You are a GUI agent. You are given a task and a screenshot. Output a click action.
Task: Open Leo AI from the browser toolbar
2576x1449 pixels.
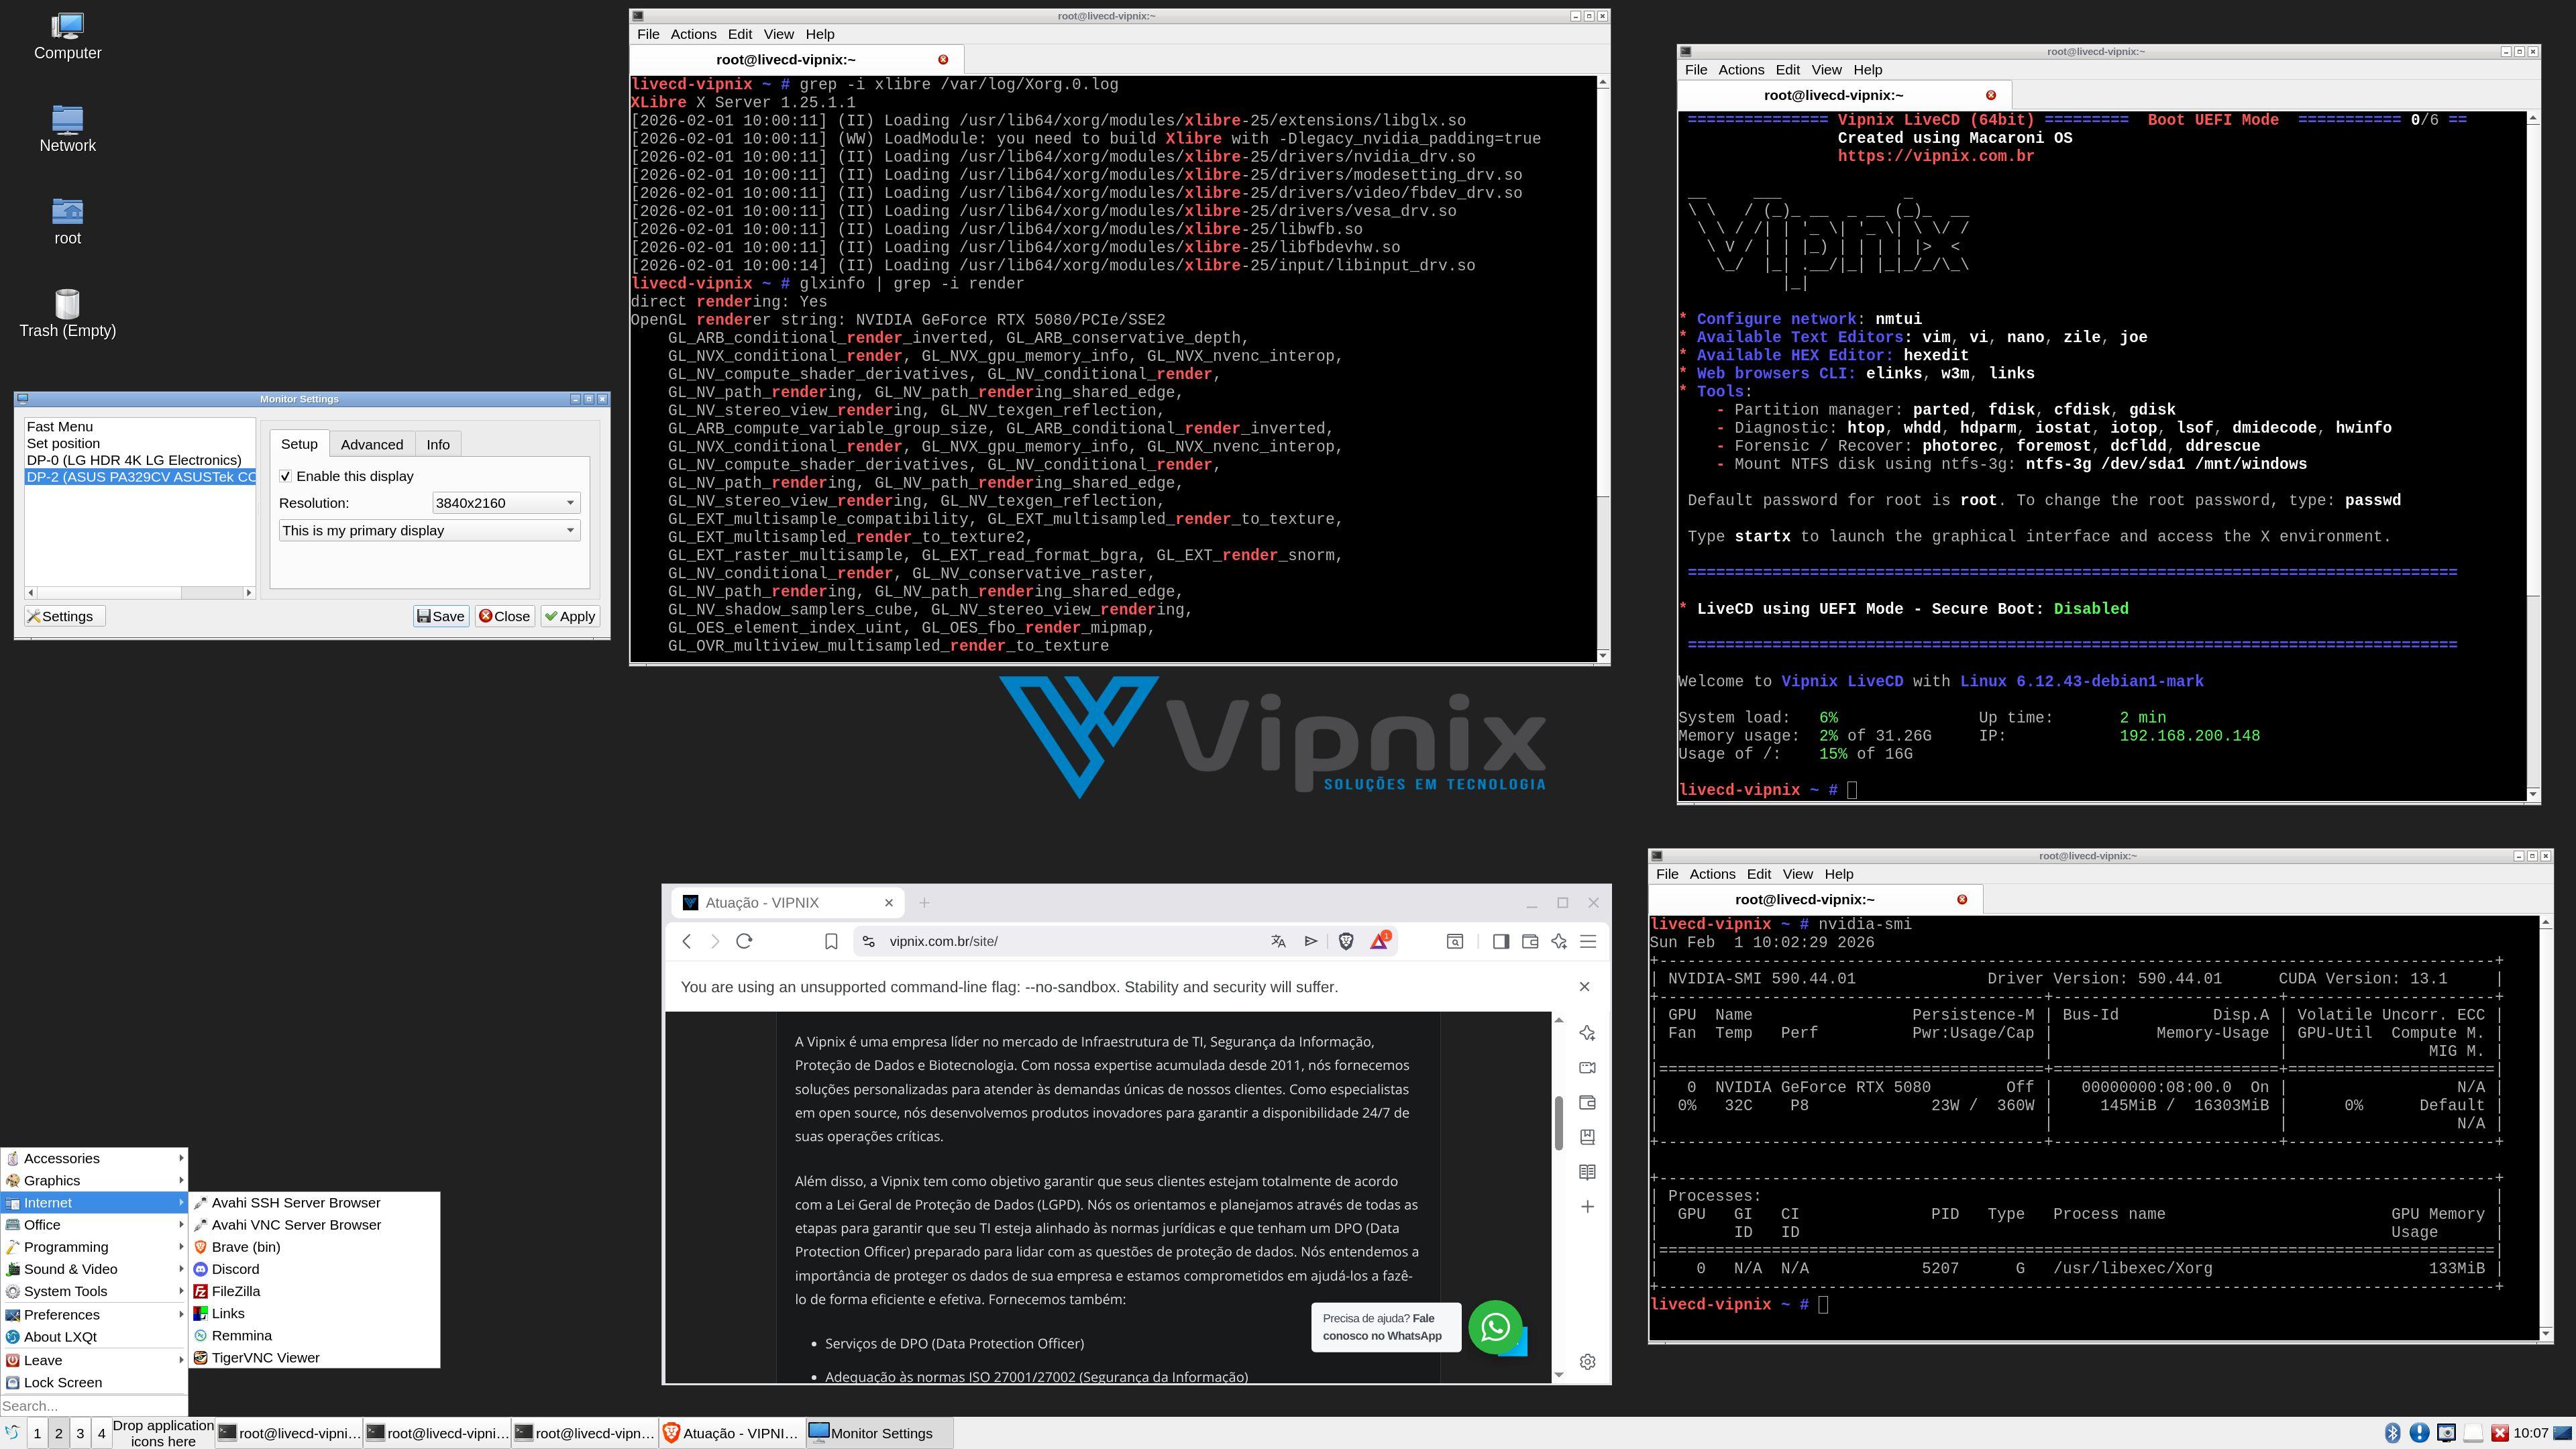[1559, 941]
